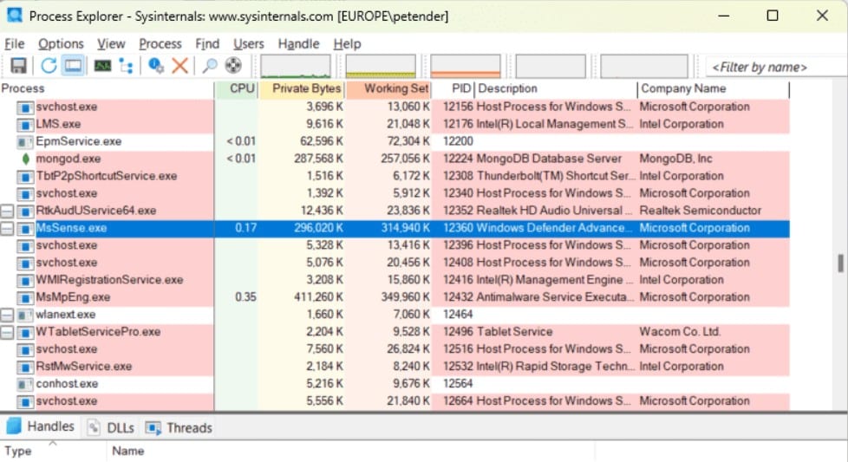Click the Process Explorer title bar icon
The height and width of the screenshot is (462, 848).
(x=15, y=15)
